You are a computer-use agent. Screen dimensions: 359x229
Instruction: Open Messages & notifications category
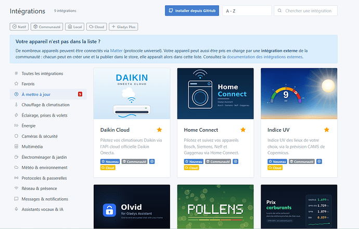(x=48, y=199)
